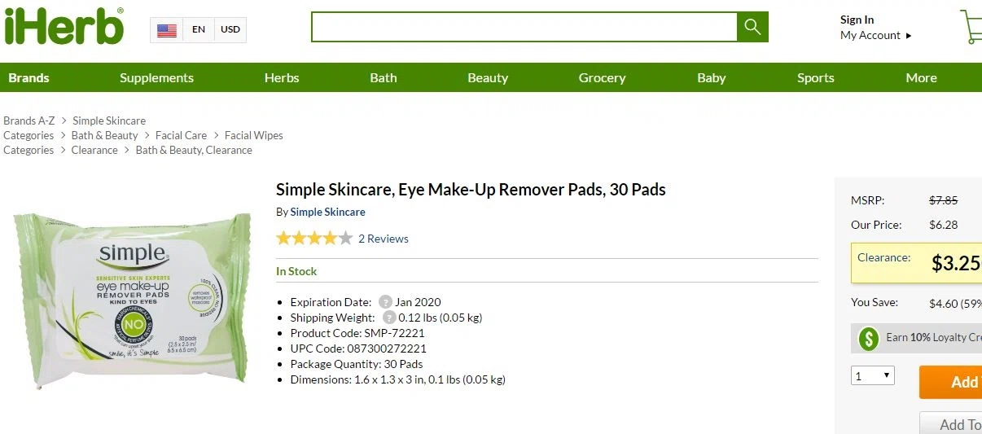Follow the Simple Skincare brand link
Image resolution: width=982 pixels, height=434 pixels.
pos(327,212)
